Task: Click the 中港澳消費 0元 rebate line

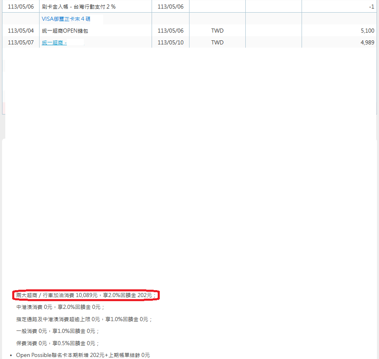Action: click(x=60, y=307)
